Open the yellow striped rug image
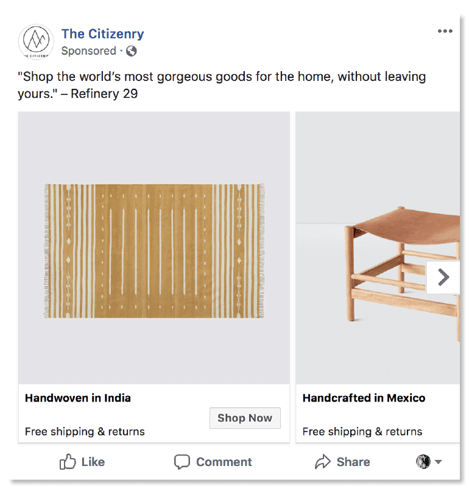This screenshot has width=469, height=494. click(154, 251)
